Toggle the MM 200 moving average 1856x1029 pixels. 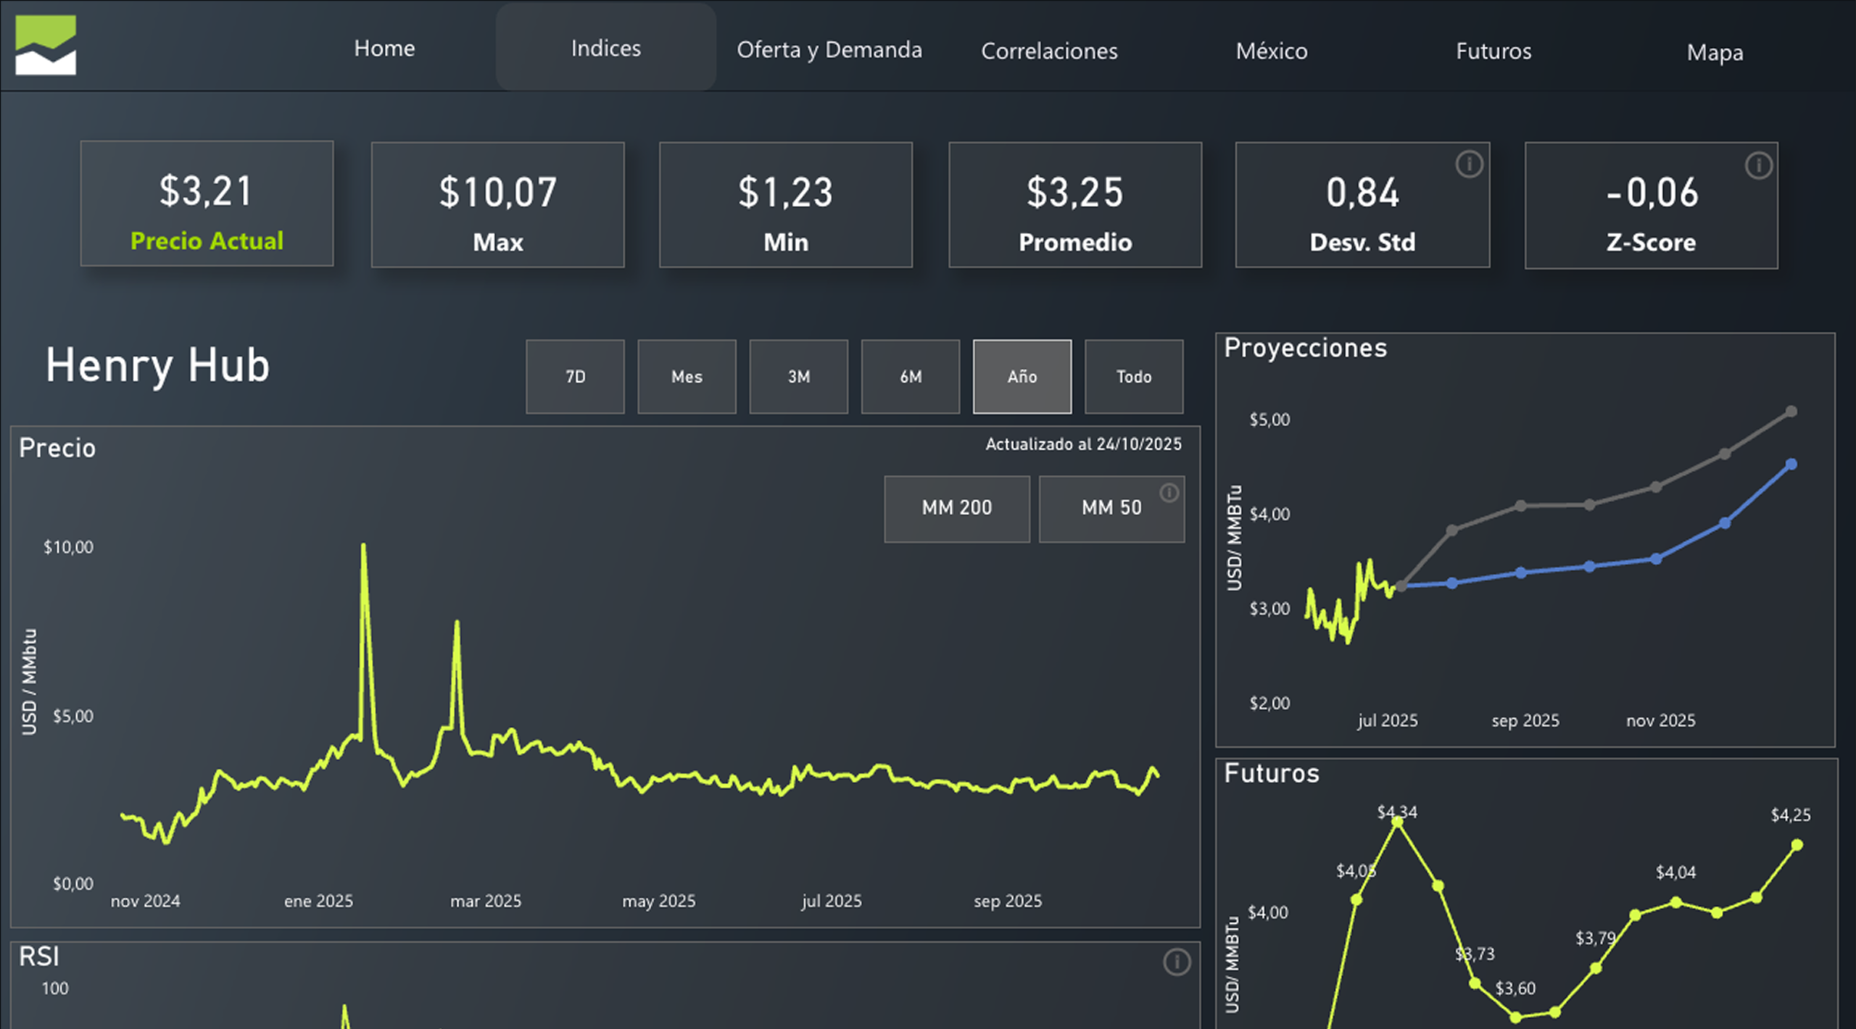point(956,509)
